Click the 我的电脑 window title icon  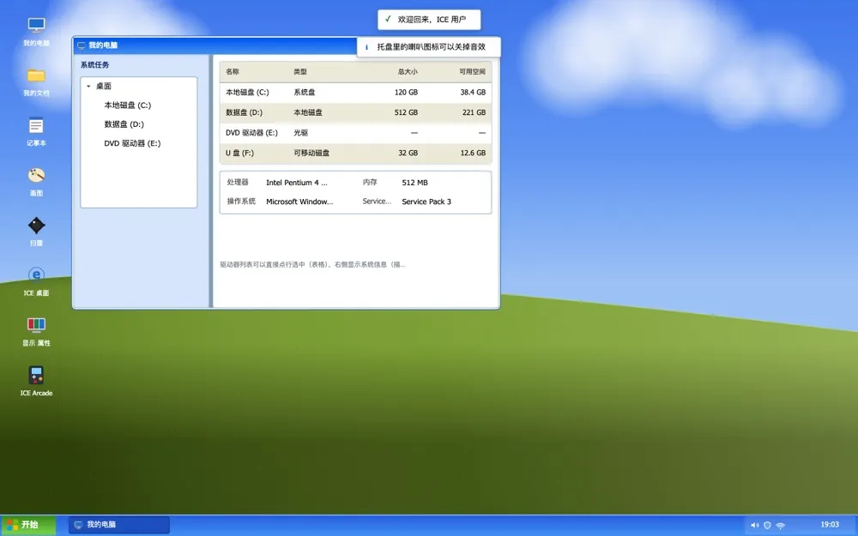click(82, 45)
